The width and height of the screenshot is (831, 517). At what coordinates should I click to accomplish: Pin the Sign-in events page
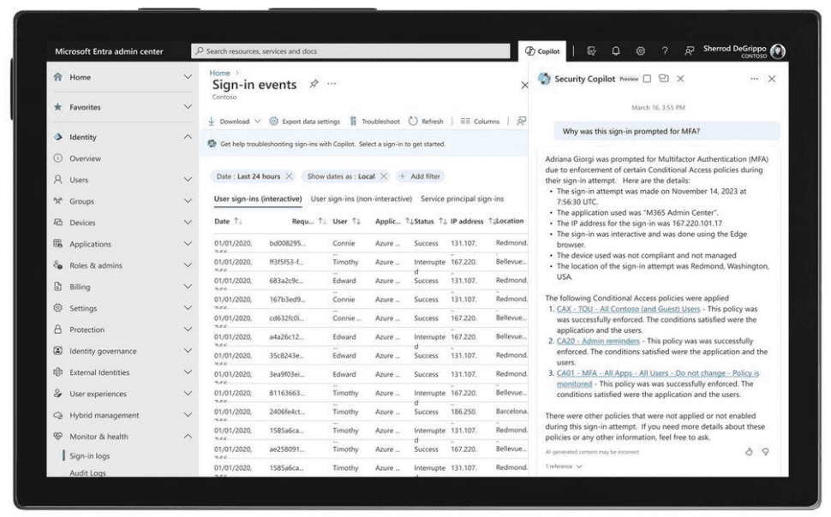point(314,84)
